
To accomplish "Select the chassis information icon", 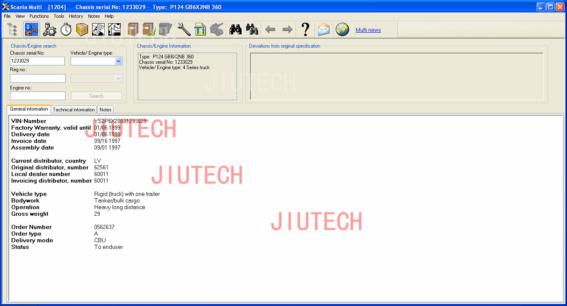I will pyautogui.click(x=32, y=29).
